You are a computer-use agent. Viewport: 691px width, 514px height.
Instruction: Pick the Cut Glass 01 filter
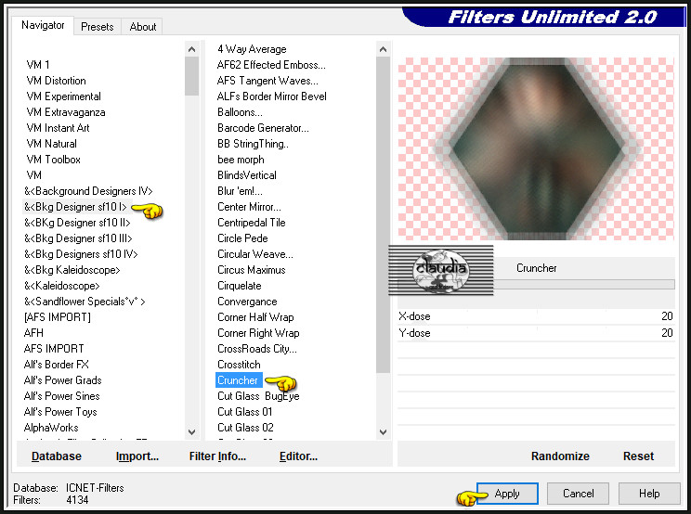pos(244,412)
